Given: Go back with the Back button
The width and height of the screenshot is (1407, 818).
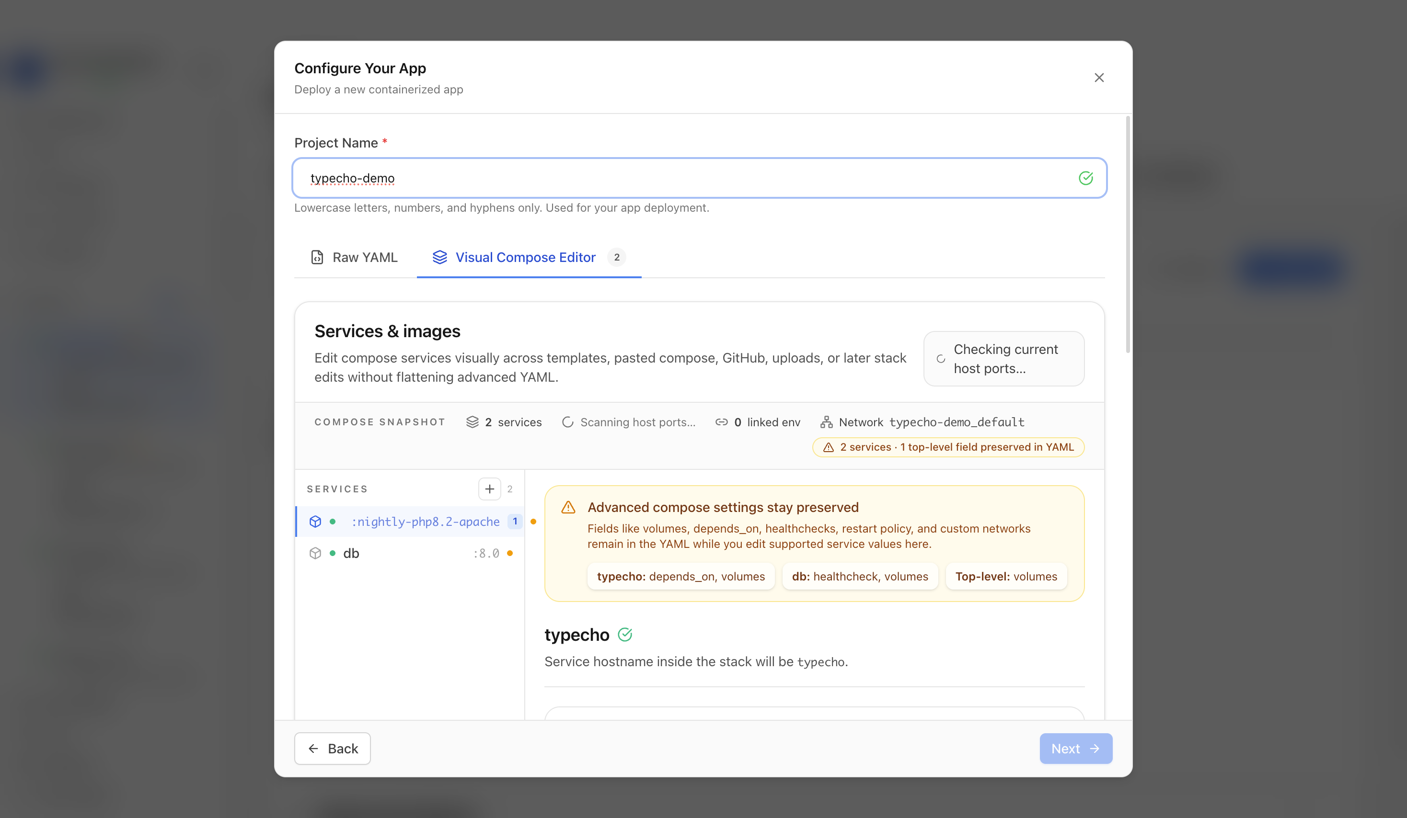Looking at the screenshot, I should (332, 748).
